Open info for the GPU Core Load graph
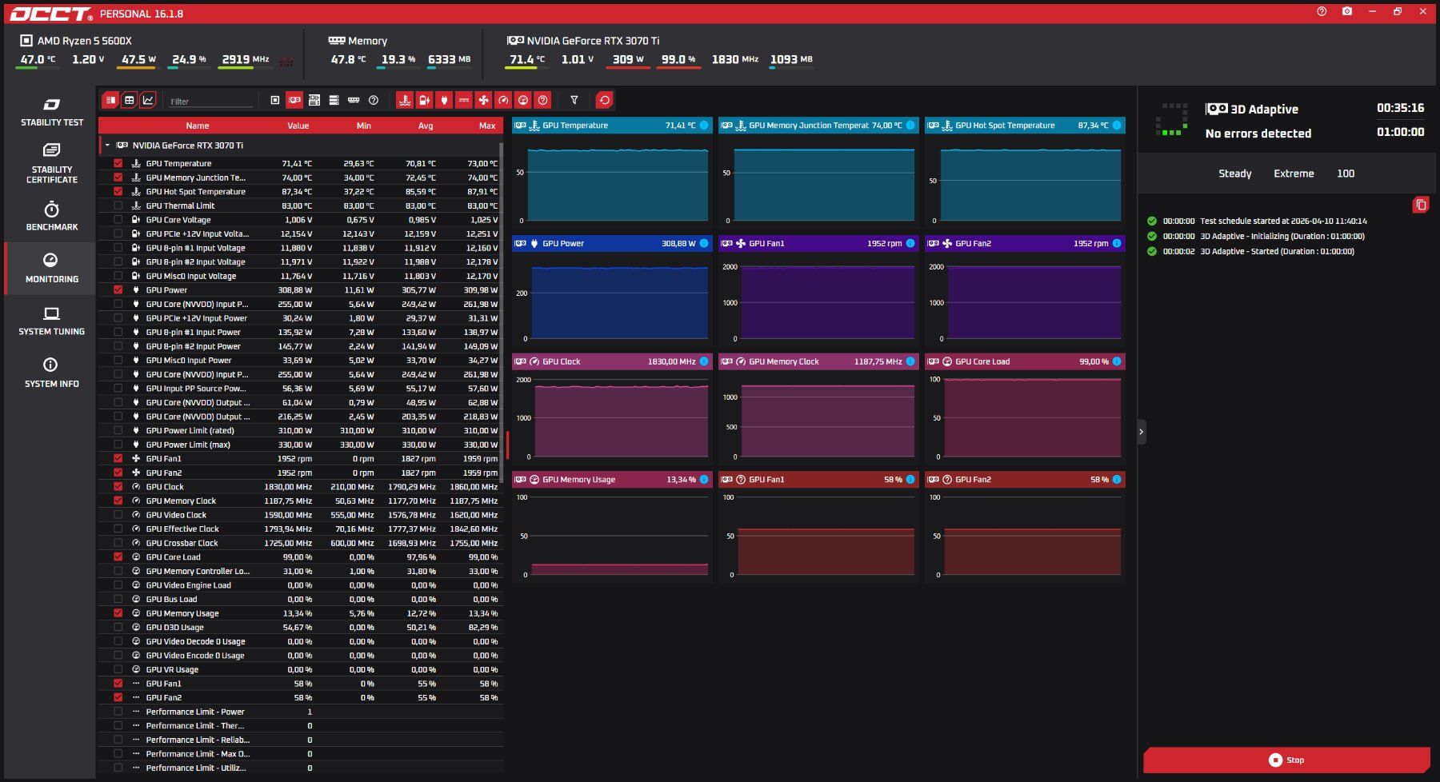 (x=1117, y=361)
